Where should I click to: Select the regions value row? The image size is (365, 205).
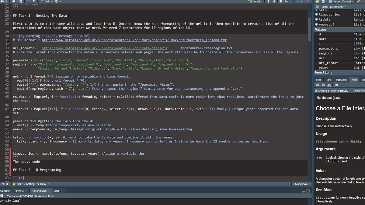tap(339, 53)
